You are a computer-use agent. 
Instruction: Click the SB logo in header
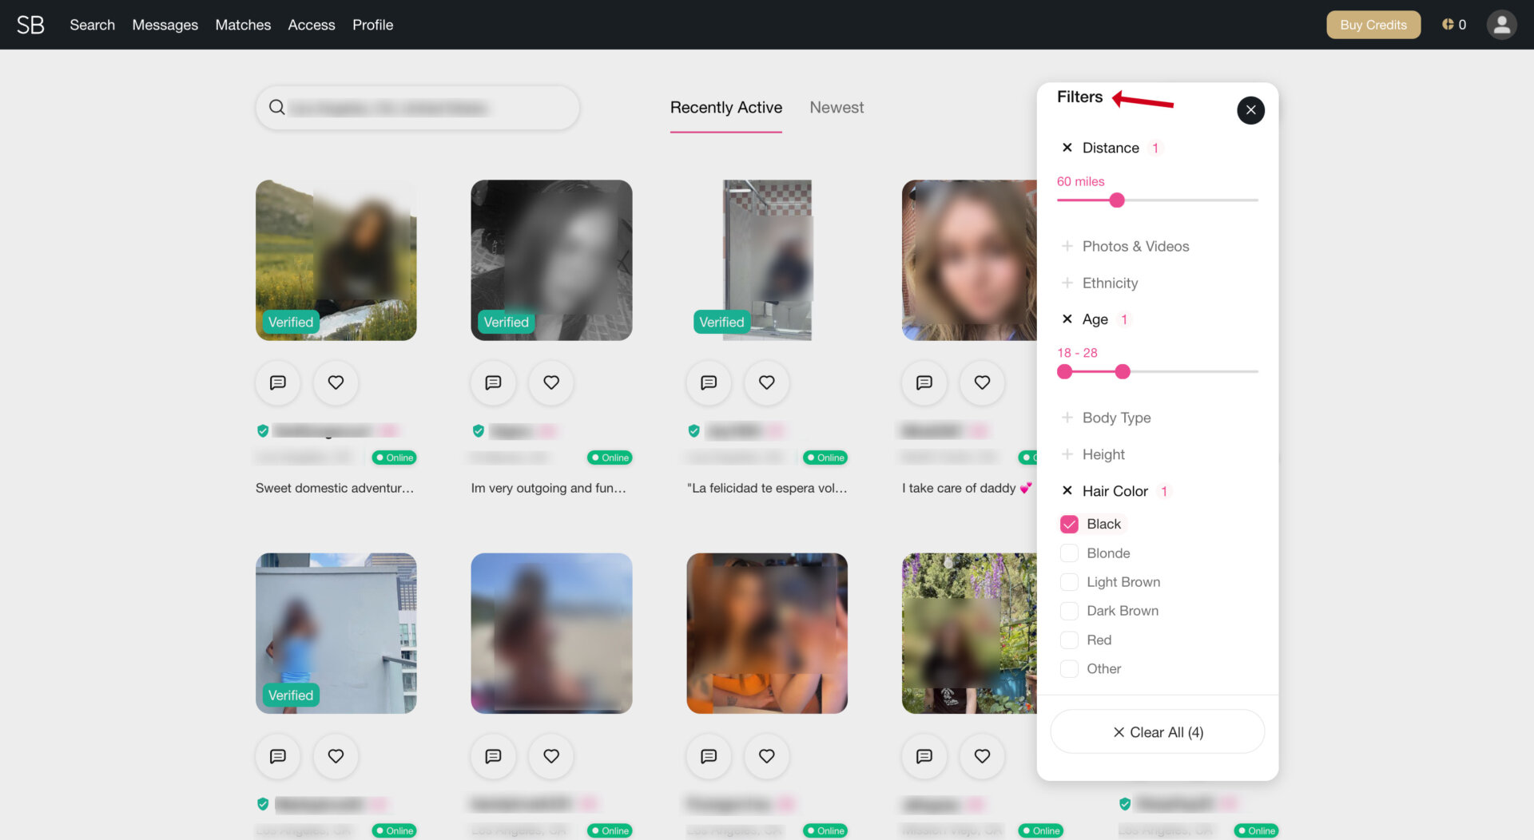pos(30,25)
